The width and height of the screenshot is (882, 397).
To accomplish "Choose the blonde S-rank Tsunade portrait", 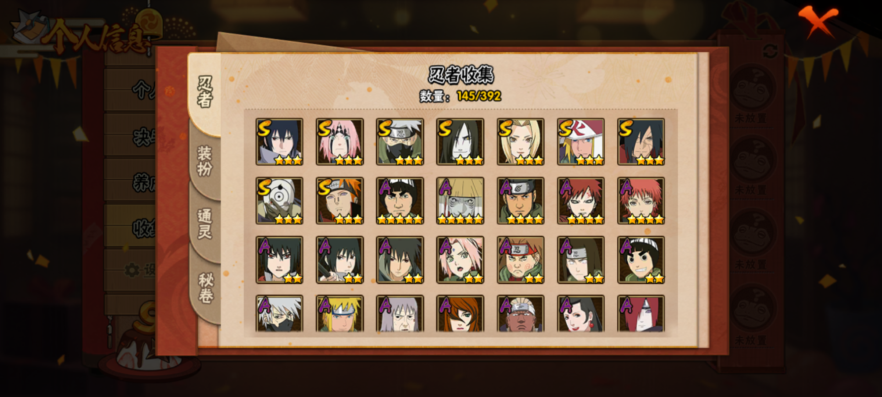I will point(520,142).
